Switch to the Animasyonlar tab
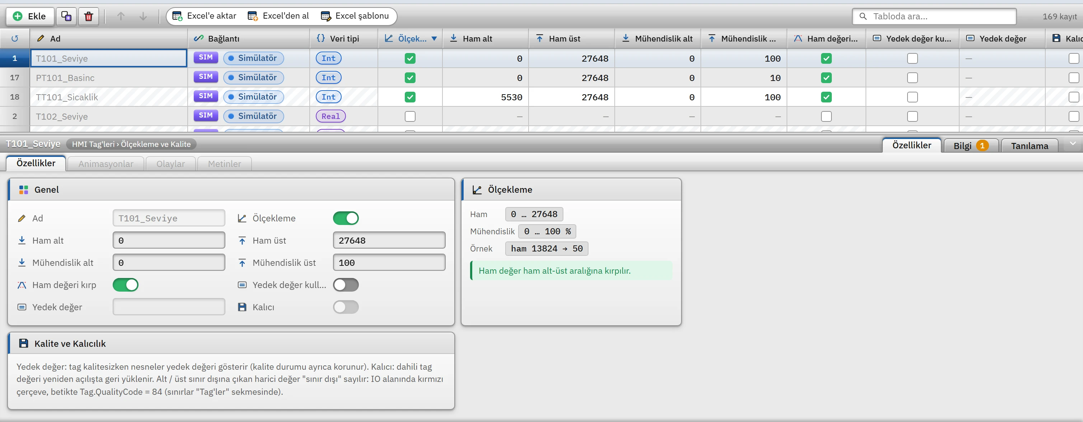Viewport: 1083px width, 422px height. click(106, 164)
